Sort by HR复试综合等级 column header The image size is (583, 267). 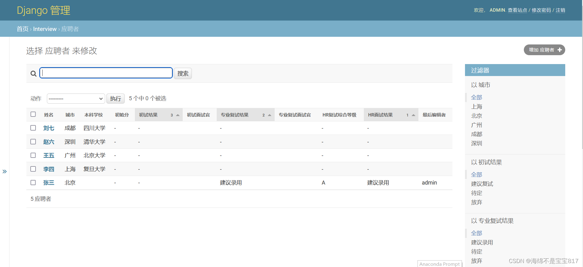(x=339, y=115)
